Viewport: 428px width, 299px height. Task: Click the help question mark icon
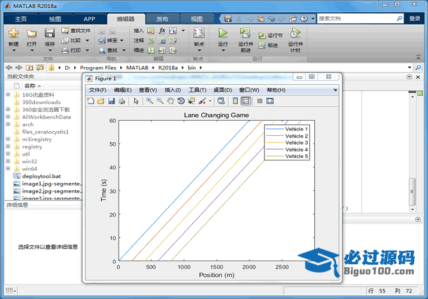pyautogui.click(x=304, y=19)
